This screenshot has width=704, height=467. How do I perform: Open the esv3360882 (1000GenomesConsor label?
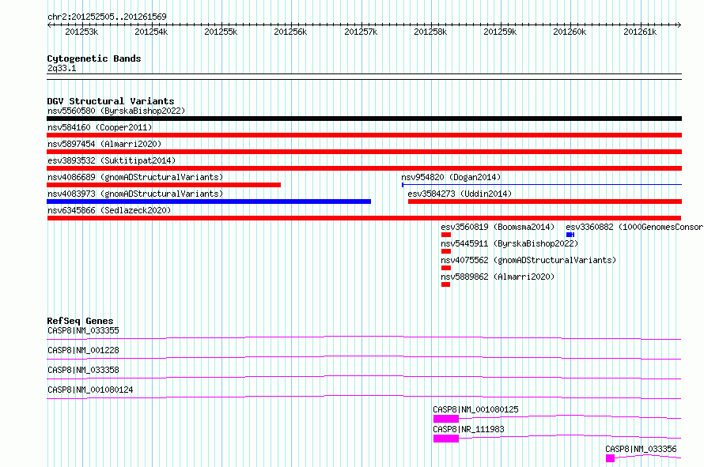(x=634, y=227)
